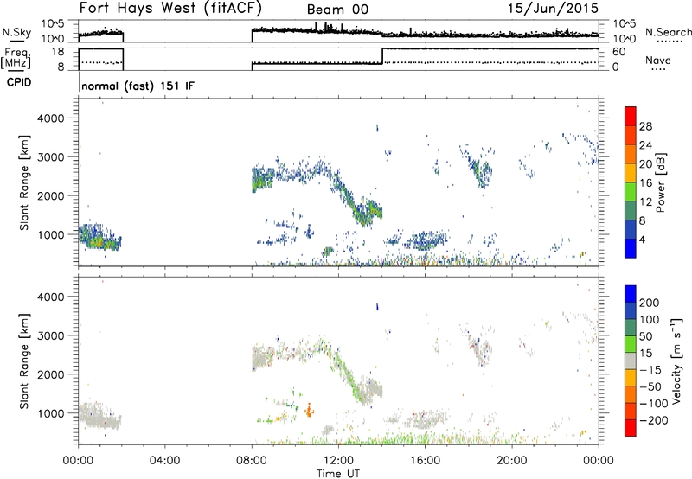Click the 'Beam 00' label
692x479 pixels.
(x=337, y=10)
